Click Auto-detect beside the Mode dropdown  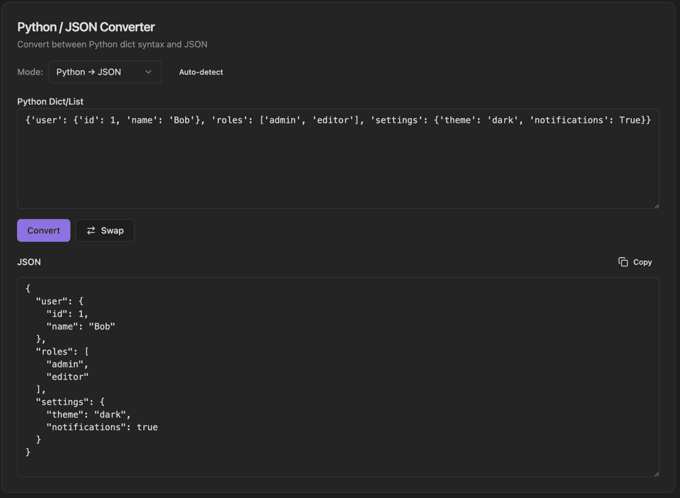[201, 72]
